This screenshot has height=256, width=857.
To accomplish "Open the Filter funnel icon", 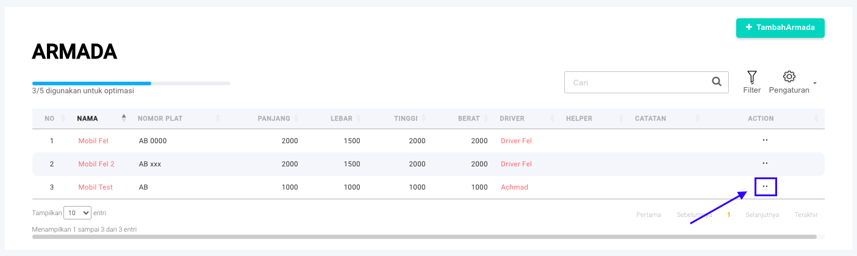I will [x=751, y=77].
